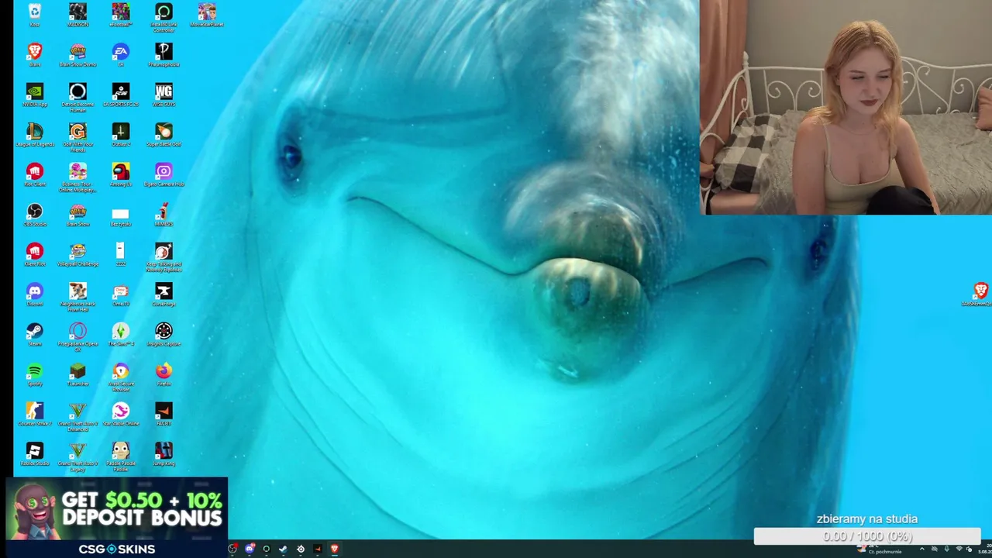Launch the Firefox desktop shortcut
Screen dimensions: 992x558
[164, 374]
